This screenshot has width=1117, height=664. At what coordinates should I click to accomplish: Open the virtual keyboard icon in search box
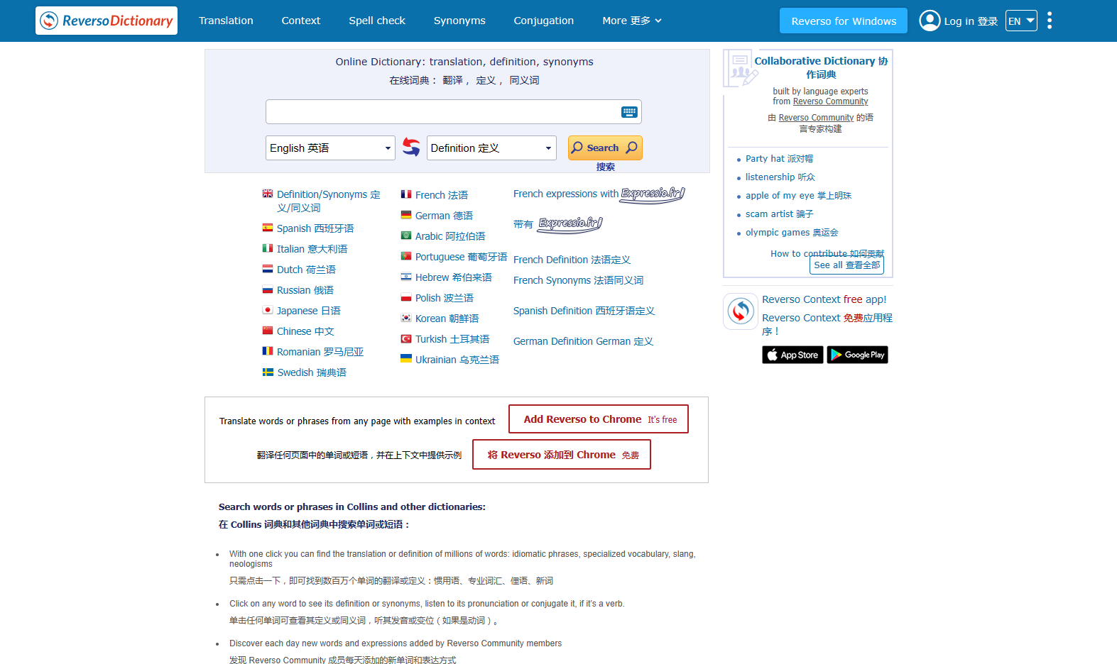tap(629, 112)
